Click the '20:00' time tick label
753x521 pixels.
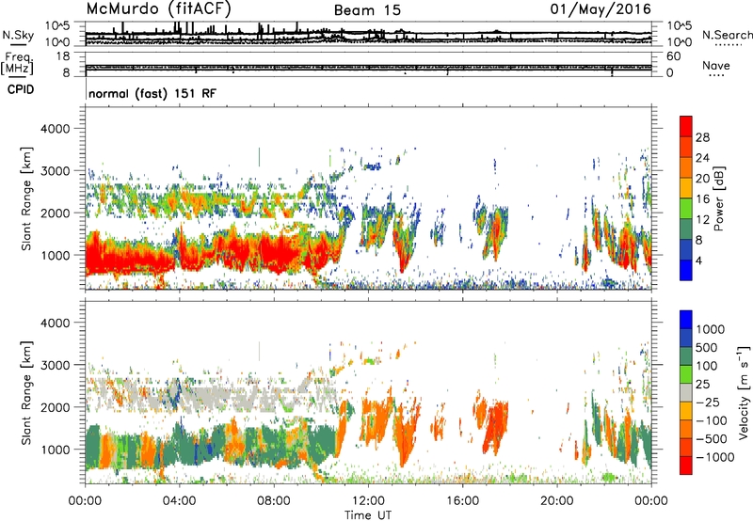click(556, 501)
